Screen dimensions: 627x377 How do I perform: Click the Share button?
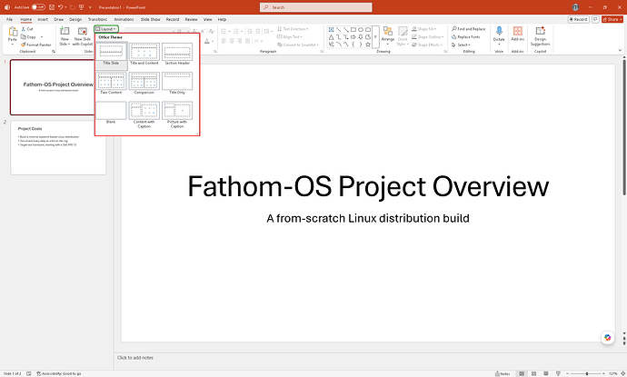pos(612,19)
